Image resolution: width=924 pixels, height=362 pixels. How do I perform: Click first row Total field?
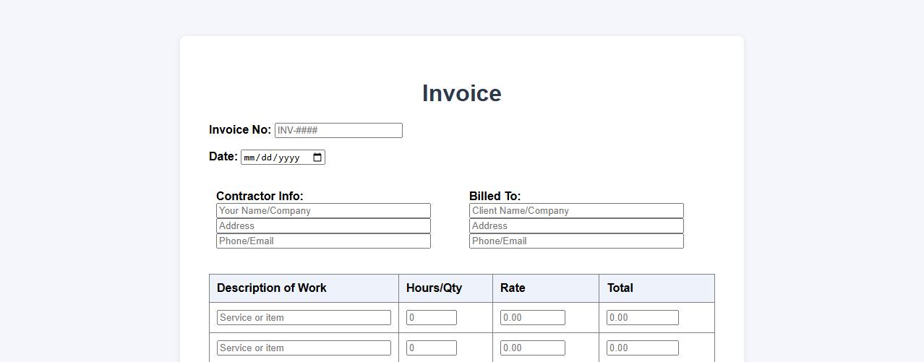pyautogui.click(x=643, y=318)
